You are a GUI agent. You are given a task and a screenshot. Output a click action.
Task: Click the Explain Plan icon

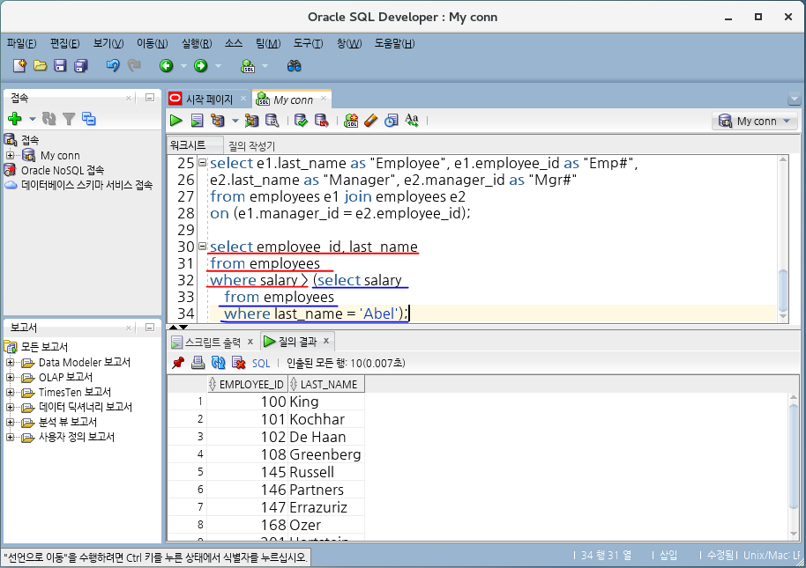point(218,121)
